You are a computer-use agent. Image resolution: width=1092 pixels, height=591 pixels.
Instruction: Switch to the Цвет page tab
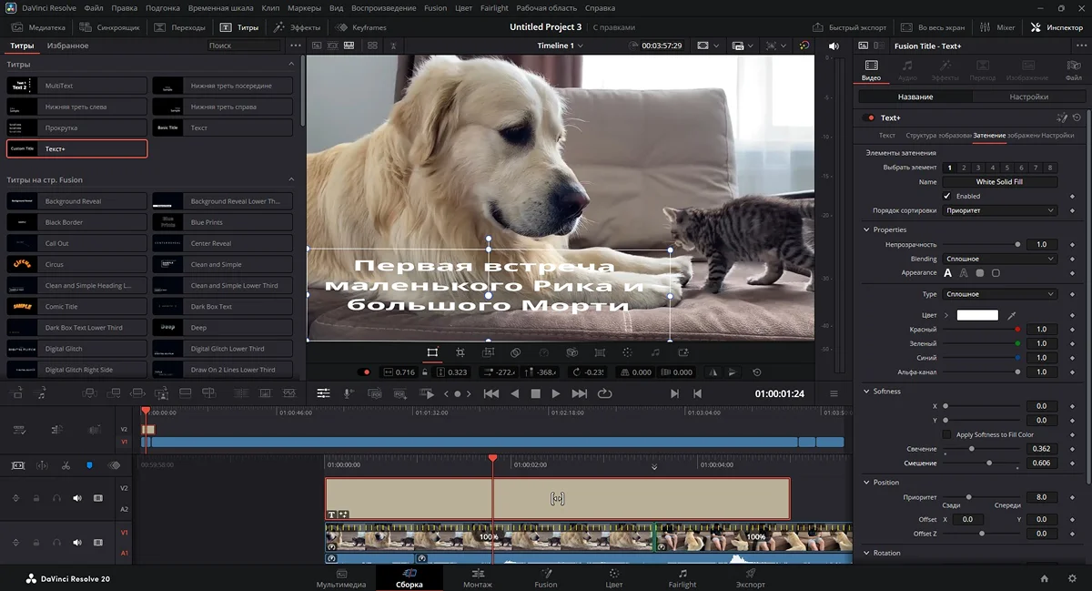pyautogui.click(x=613, y=578)
